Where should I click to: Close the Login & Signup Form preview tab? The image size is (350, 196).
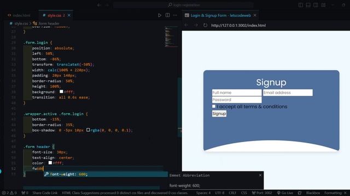[255, 15]
